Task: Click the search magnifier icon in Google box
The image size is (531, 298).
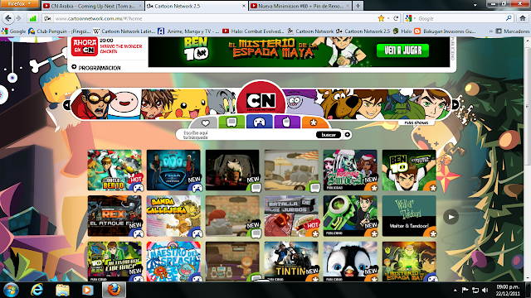Action: (509, 18)
